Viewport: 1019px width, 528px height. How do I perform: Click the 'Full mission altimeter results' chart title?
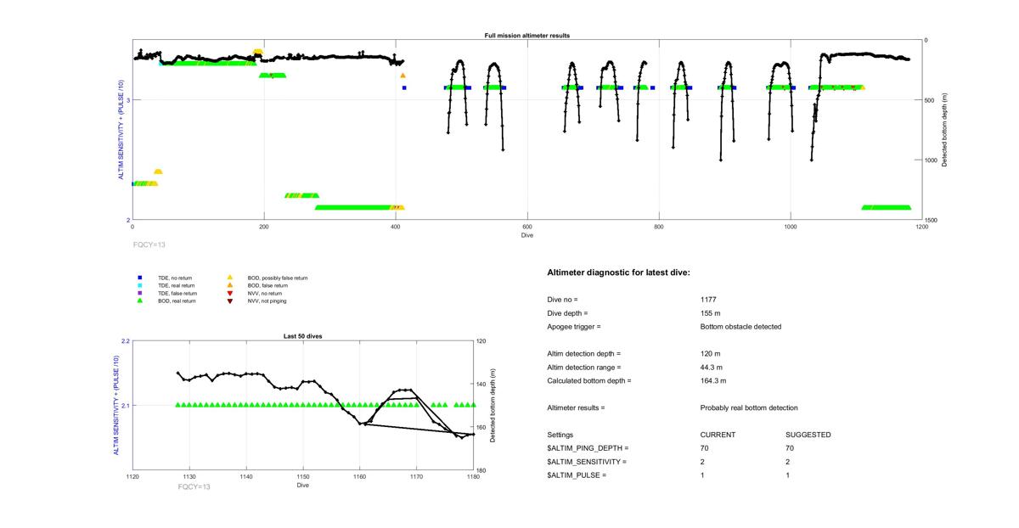527,36
